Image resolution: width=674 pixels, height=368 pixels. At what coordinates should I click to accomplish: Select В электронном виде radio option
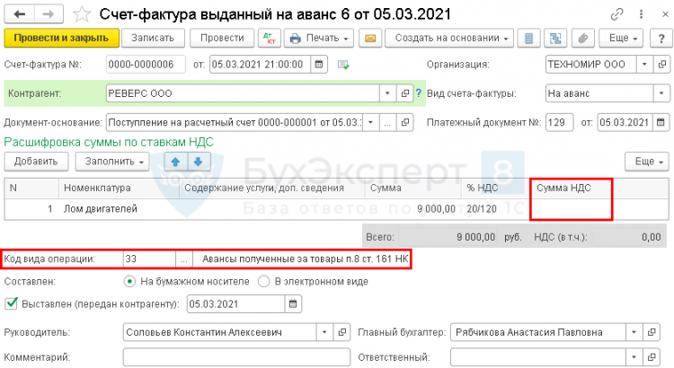pos(263,282)
